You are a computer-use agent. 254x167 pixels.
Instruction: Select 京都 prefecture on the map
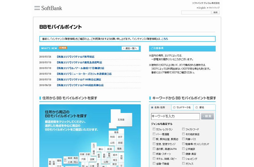click(87, 154)
